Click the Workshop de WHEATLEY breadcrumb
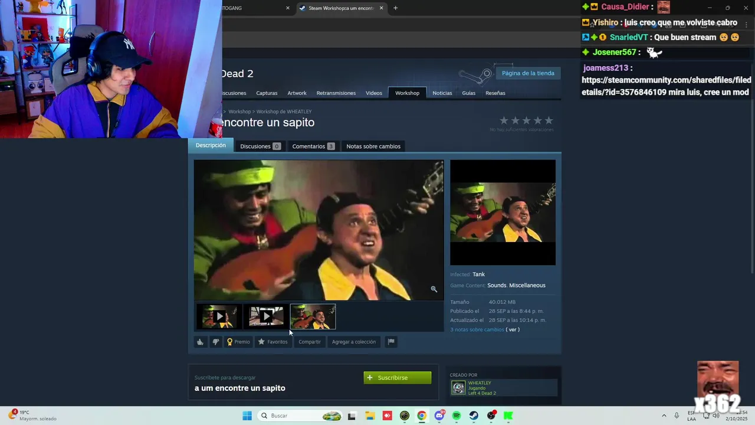Viewport: 755px width, 425px height. click(x=284, y=112)
